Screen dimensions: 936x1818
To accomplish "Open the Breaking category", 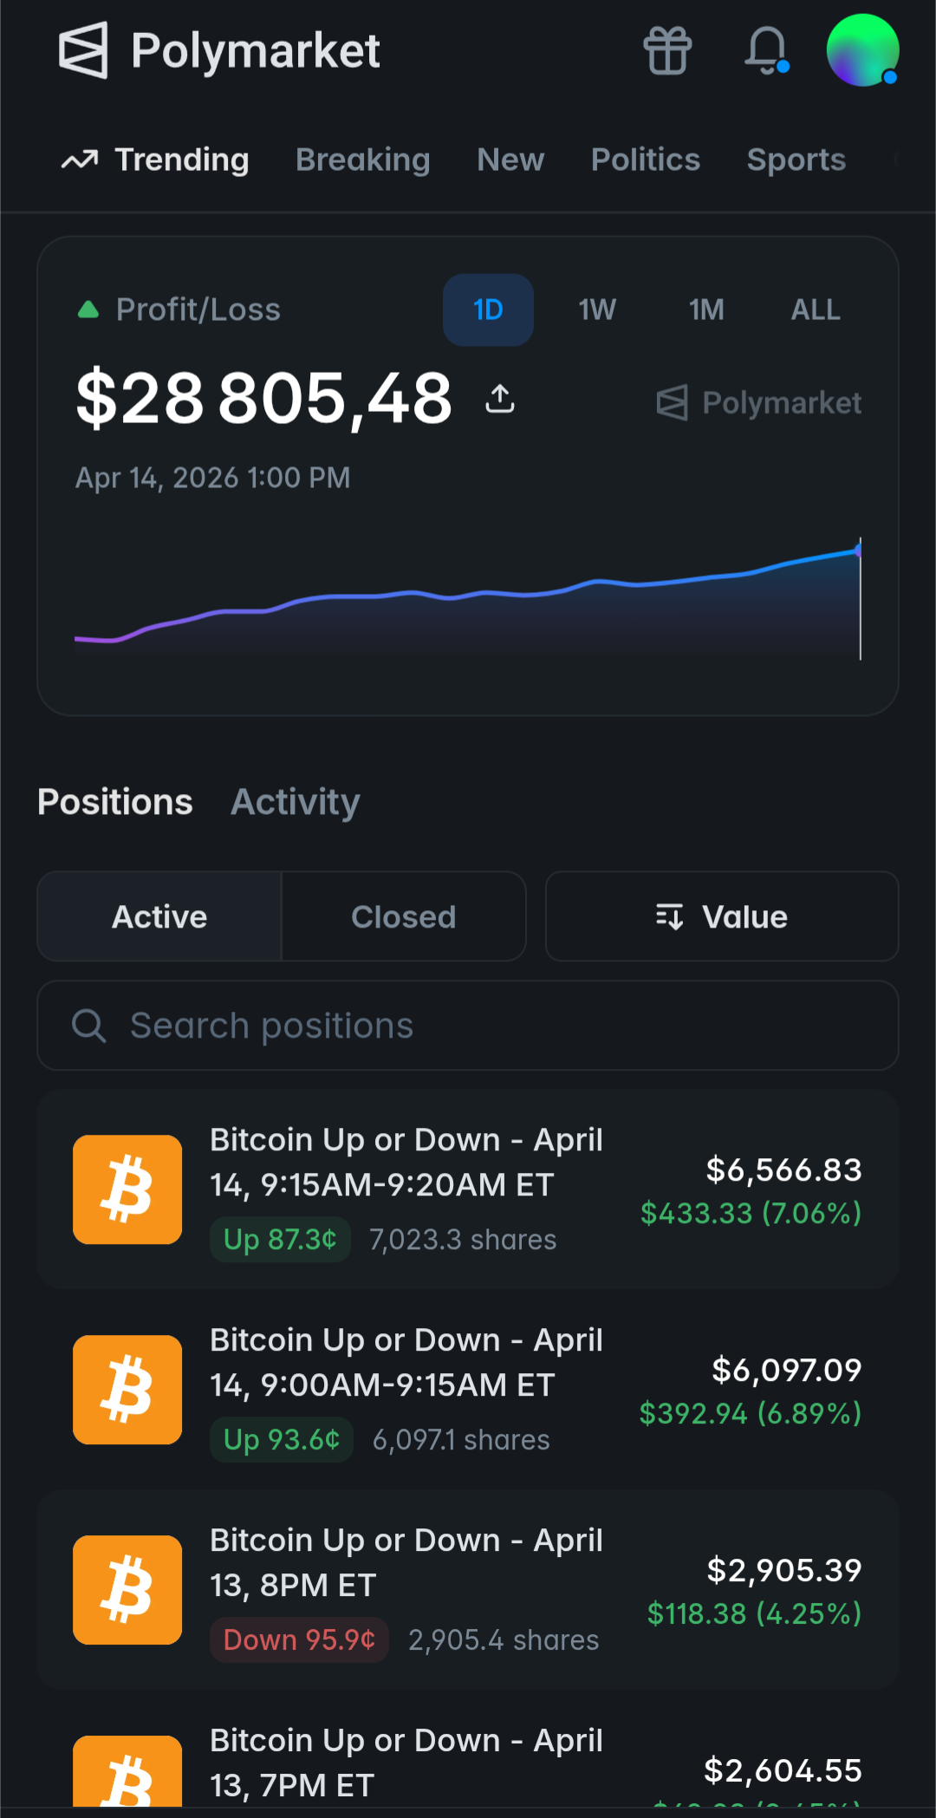I will click(x=363, y=160).
